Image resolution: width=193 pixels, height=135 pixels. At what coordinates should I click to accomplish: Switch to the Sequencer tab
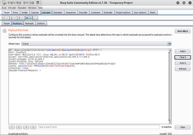pyautogui.click(x=71, y=12)
